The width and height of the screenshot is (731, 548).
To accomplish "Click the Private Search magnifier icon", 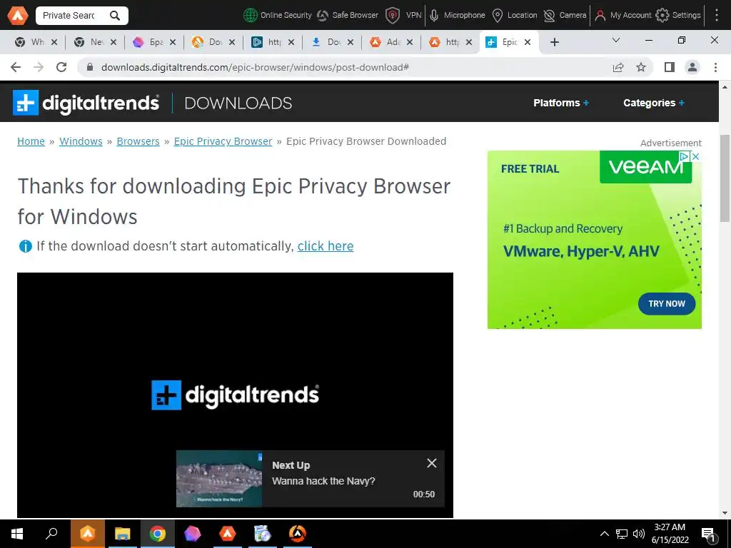I will pos(115,16).
